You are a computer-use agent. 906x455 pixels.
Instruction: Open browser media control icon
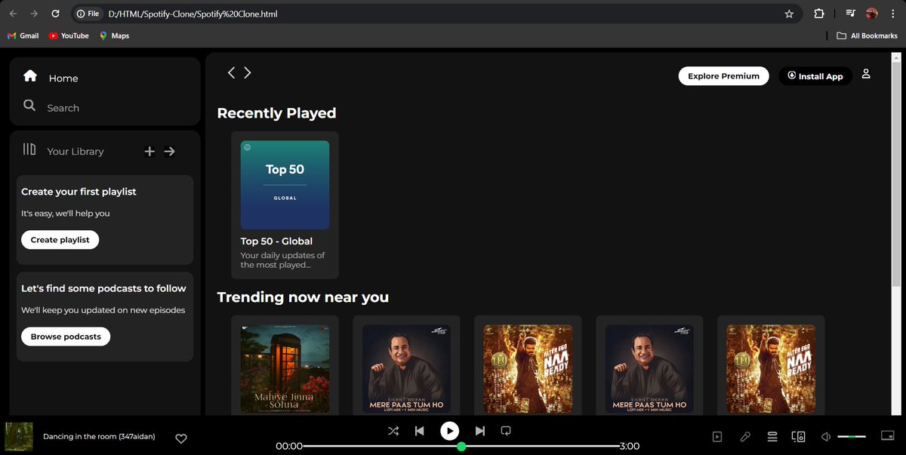[851, 14]
